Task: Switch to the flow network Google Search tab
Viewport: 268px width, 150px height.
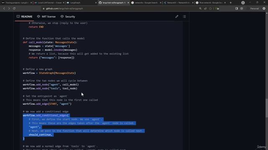Action: tap(211, 3)
